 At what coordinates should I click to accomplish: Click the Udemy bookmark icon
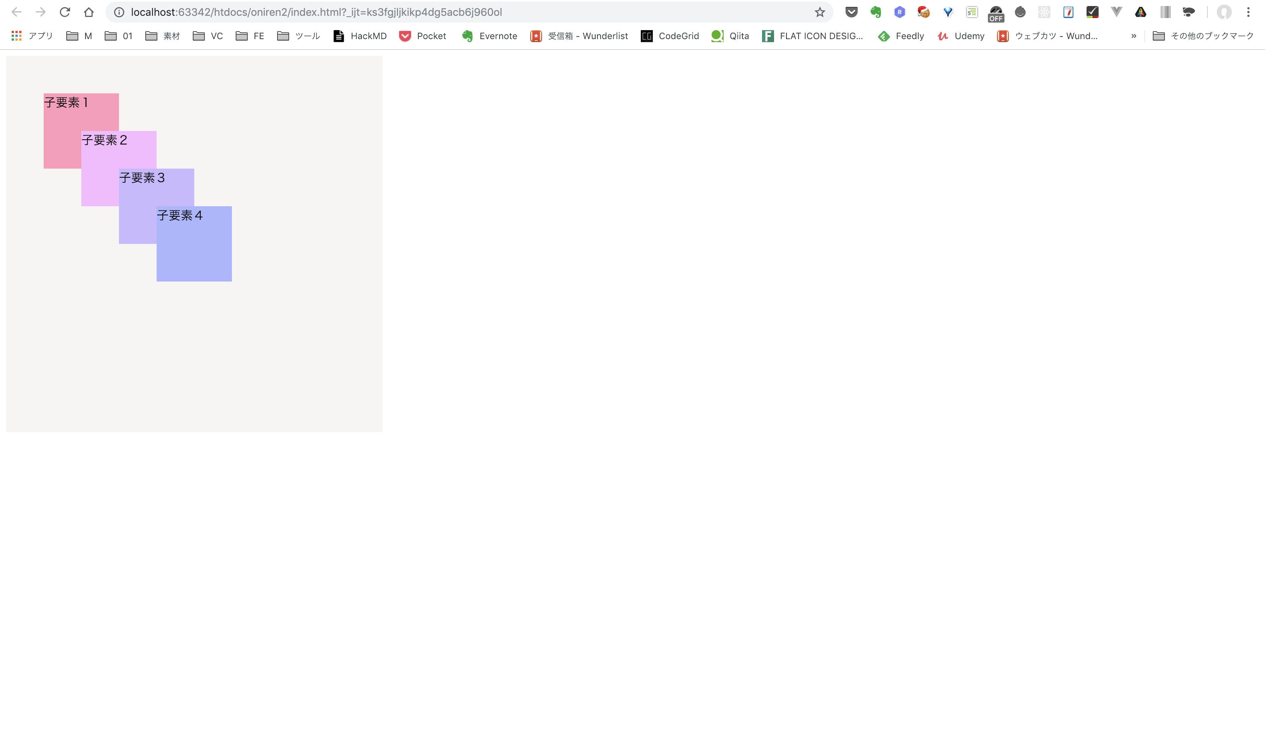pyautogui.click(x=942, y=36)
